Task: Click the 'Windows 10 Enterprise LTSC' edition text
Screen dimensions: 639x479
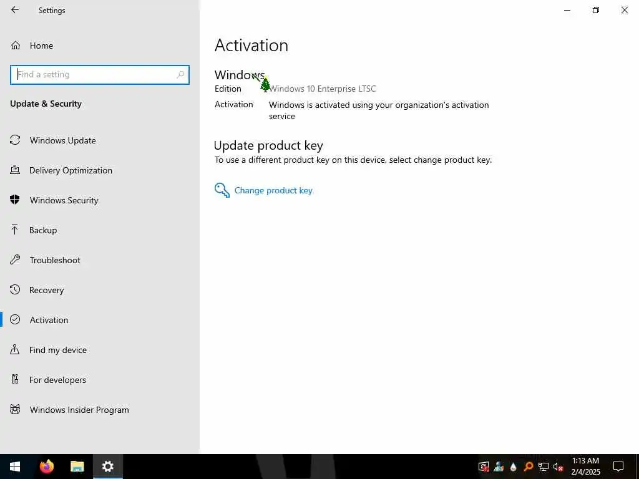Action: (x=323, y=89)
